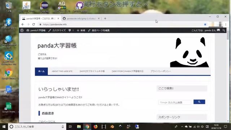Open the film strip app in taskbar
This screenshot has width=231, height=130.
(x=104, y=127)
